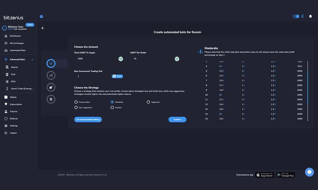Image resolution: width=318 pixels, height=190 pixels.
Task: Open the App Store download link
Action: tap(264, 175)
